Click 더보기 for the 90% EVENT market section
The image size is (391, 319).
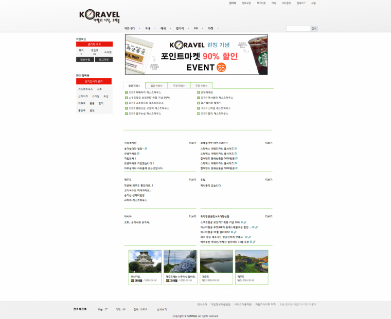tap(269, 143)
